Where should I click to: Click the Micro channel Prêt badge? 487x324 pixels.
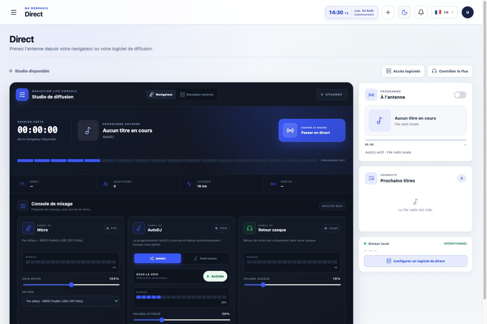(111, 228)
